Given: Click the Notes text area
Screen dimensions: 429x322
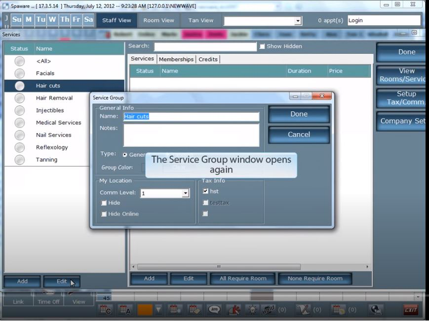Looking at the screenshot, I should click(x=191, y=135).
